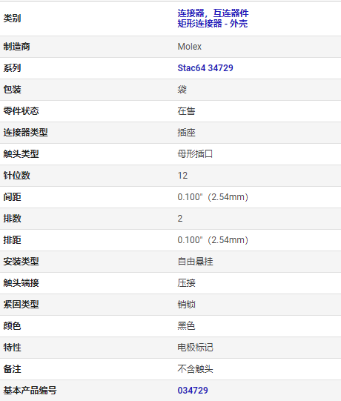
Task: Select the Molex manufacturer value
Action: pyautogui.click(x=190, y=47)
